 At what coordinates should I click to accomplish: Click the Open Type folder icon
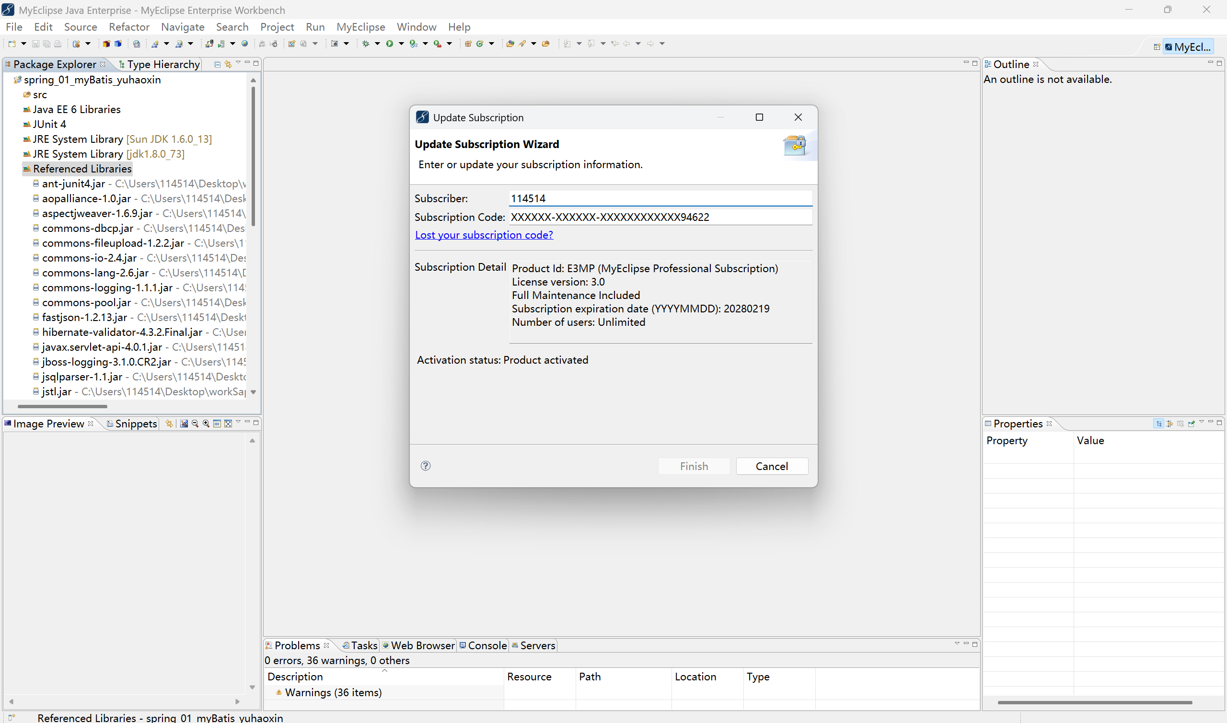tap(510, 44)
